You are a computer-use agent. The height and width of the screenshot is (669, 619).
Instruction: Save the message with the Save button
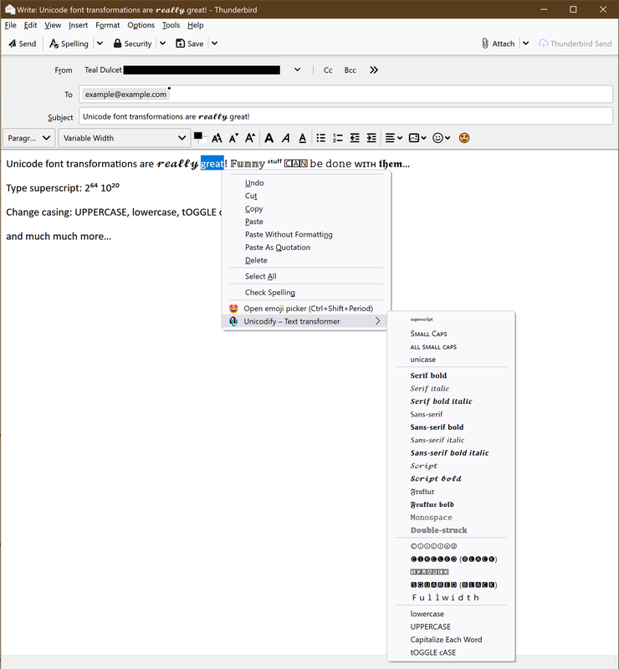pyautogui.click(x=190, y=43)
